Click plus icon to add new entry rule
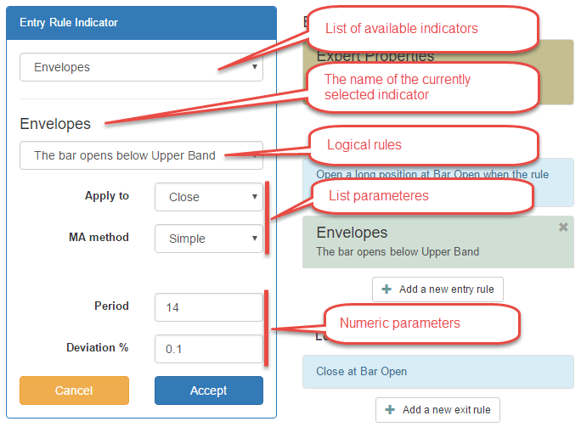The image size is (581, 427). pos(387,289)
